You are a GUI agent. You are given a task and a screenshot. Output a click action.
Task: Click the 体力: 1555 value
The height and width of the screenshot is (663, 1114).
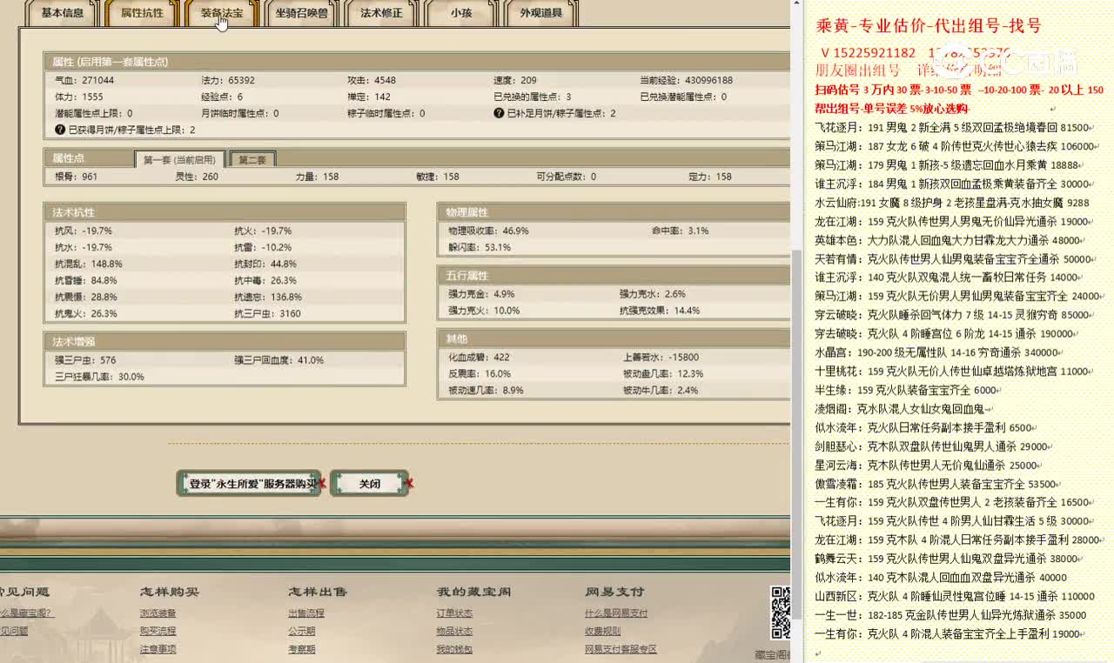(78, 97)
